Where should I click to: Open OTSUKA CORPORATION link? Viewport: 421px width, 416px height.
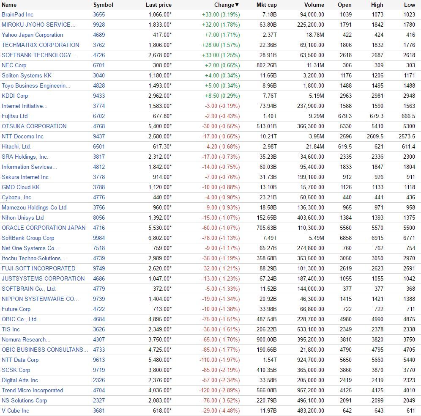click(34, 126)
